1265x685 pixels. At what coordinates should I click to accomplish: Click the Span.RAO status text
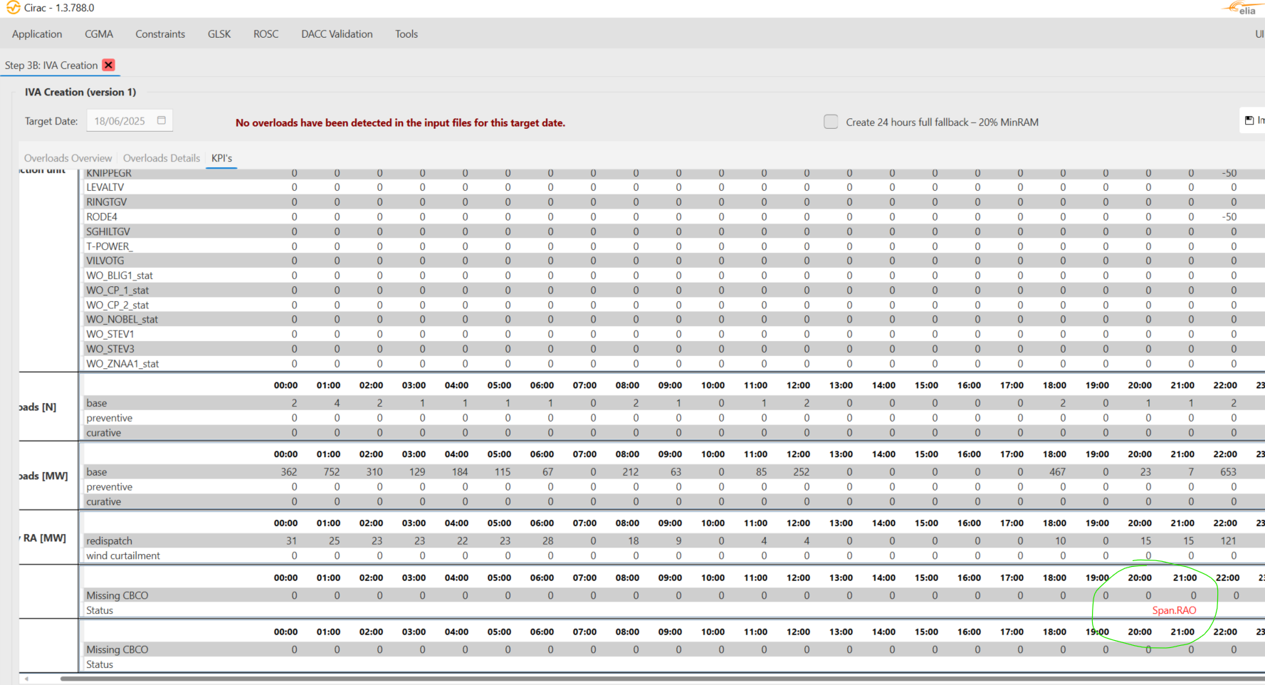pyautogui.click(x=1174, y=610)
